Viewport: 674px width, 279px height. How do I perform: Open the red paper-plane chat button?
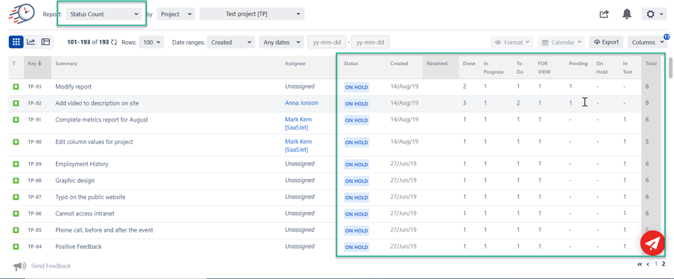click(652, 244)
